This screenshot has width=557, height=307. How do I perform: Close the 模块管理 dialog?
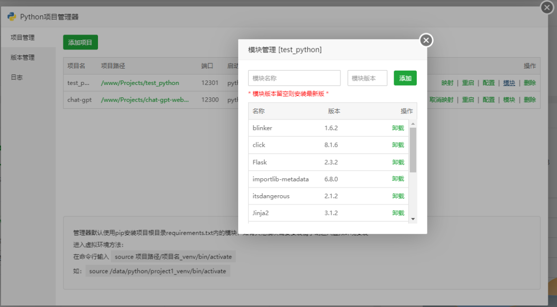[x=426, y=40]
